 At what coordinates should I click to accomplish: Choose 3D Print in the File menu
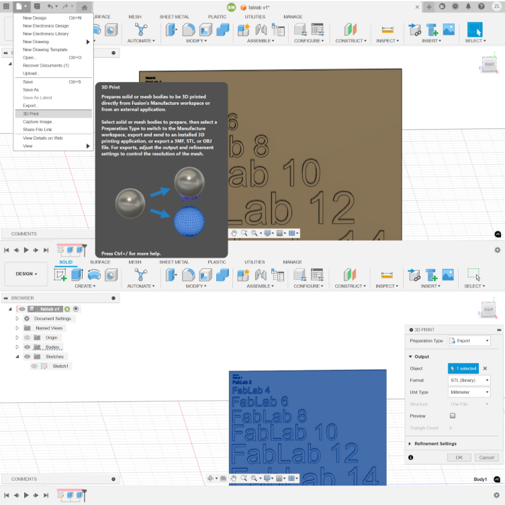pyautogui.click(x=54, y=114)
